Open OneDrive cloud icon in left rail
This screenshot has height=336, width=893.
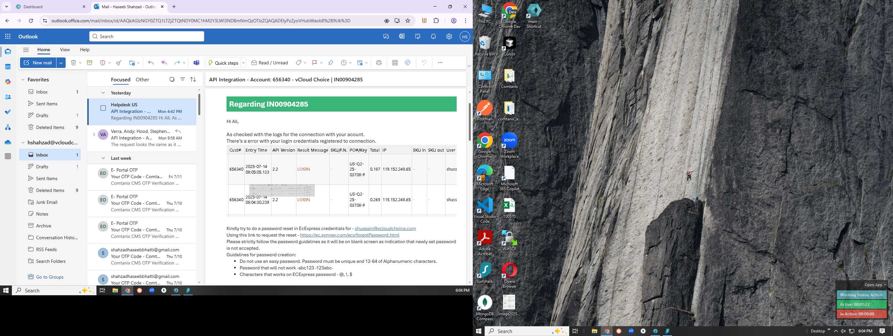tap(8, 142)
